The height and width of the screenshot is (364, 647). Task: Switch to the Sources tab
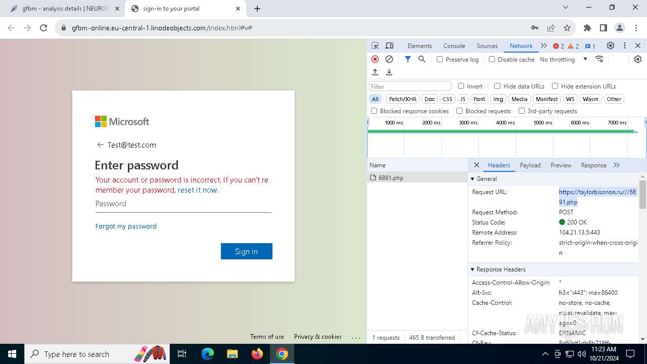tap(487, 45)
